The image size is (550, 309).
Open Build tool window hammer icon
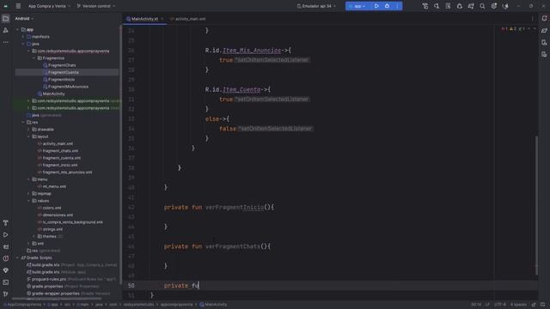(x=6, y=223)
